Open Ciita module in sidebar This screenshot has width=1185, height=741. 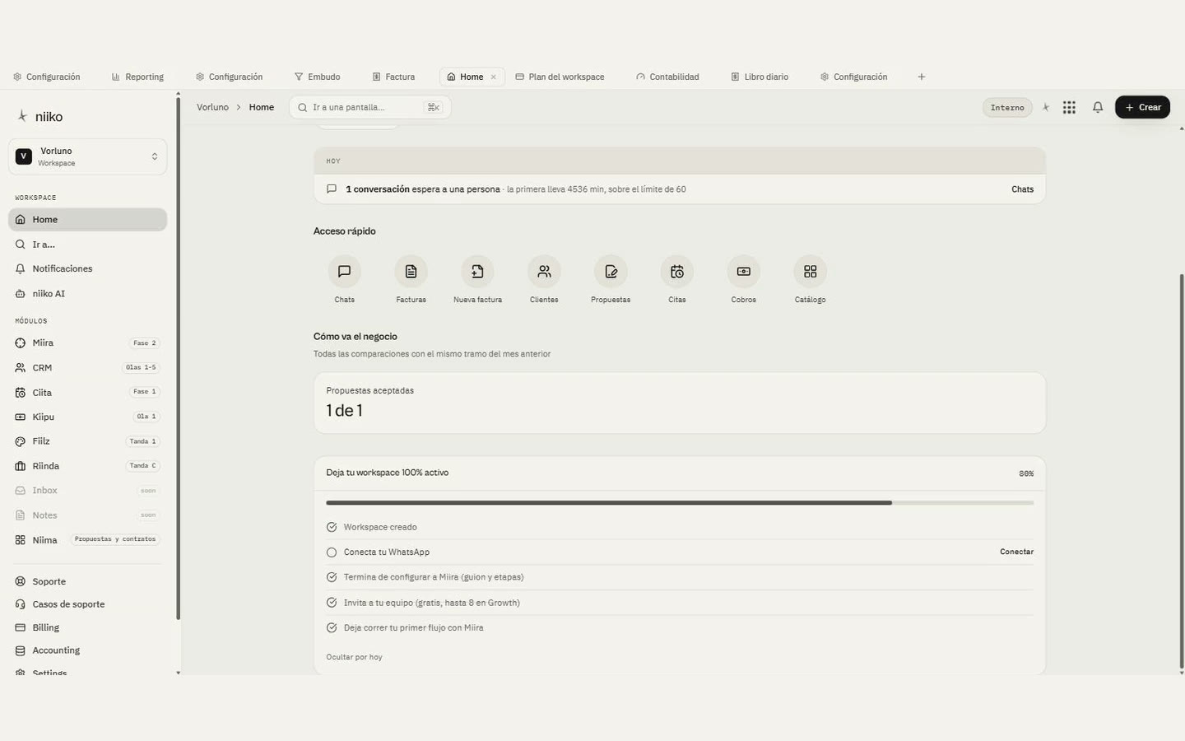(87, 392)
